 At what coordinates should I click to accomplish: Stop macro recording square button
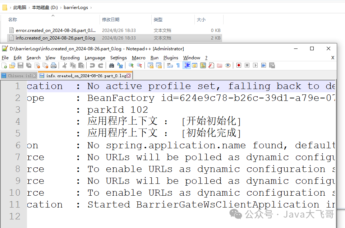(x=247, y=65)
